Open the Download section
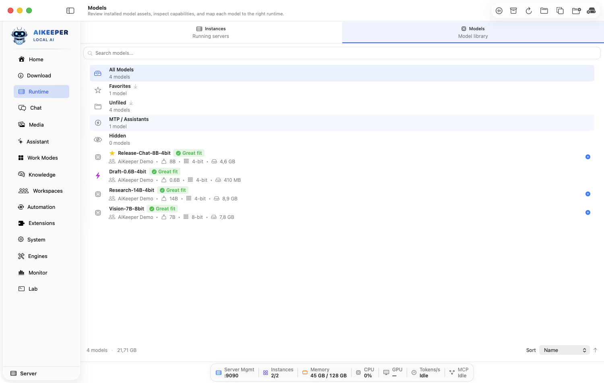Screen dimensions: 604x383 tap(41, 75)
